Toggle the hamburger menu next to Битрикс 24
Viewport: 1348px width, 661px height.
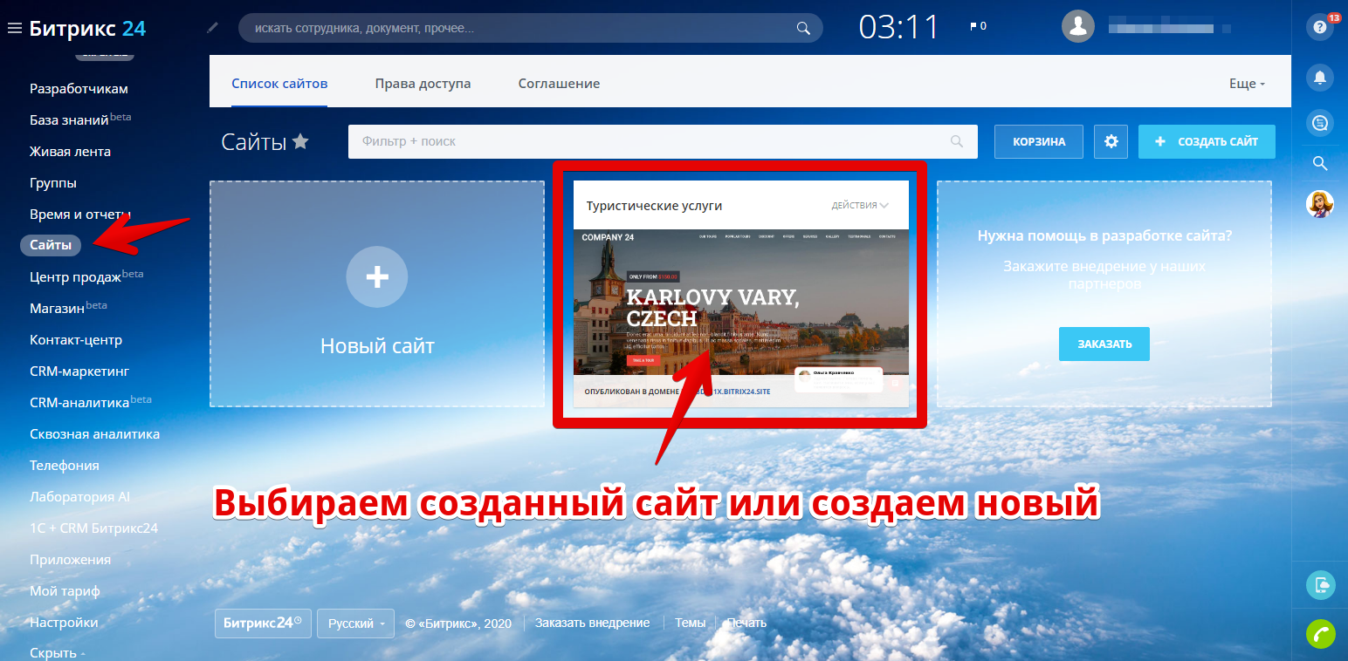click(14, 29)
